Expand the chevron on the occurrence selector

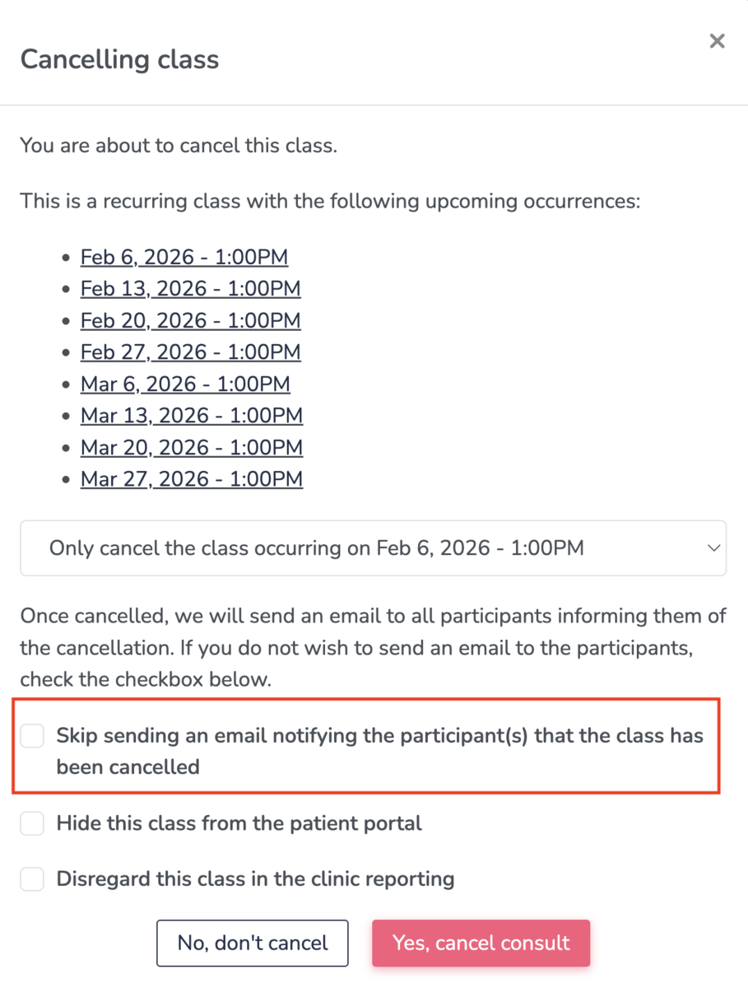click(713, 548)
